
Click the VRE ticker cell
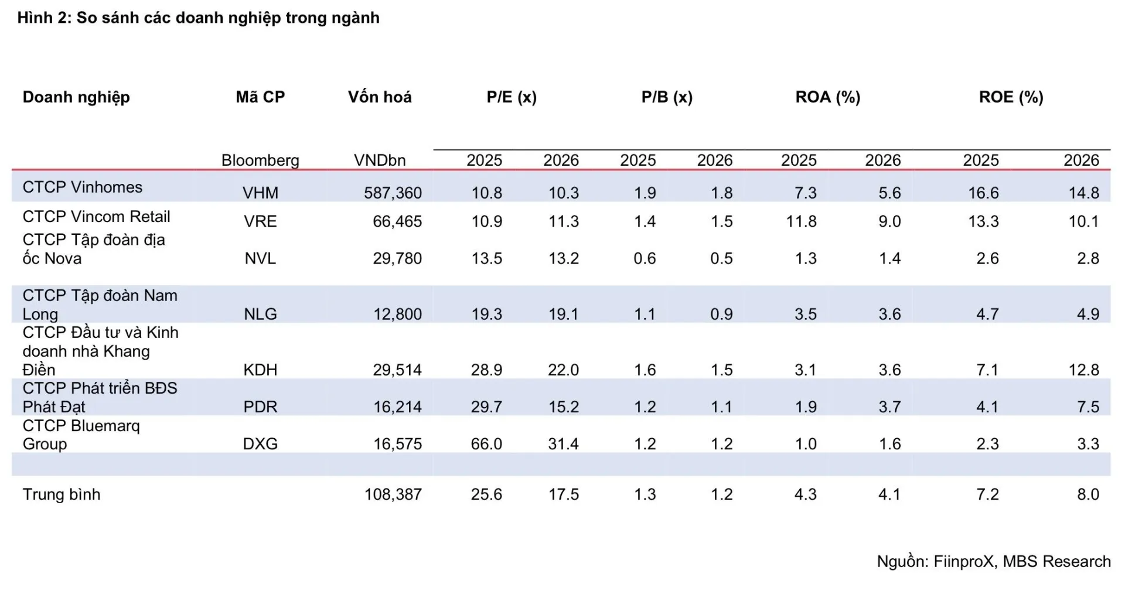tap(260, 221)
